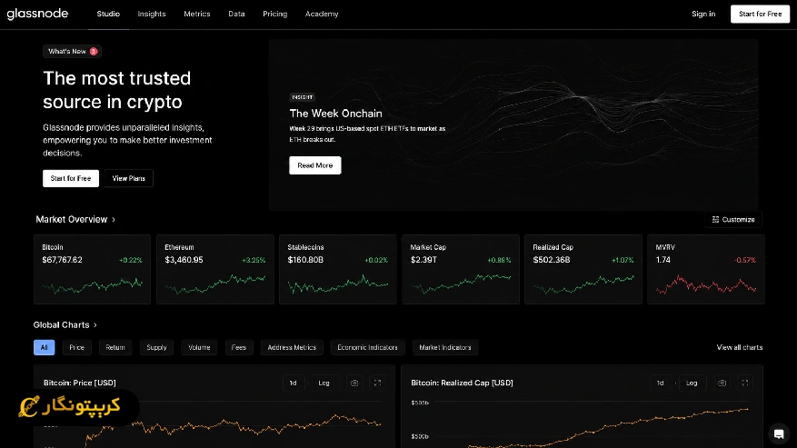
Task: Select the All chart filter
Action: pos(45,347)
